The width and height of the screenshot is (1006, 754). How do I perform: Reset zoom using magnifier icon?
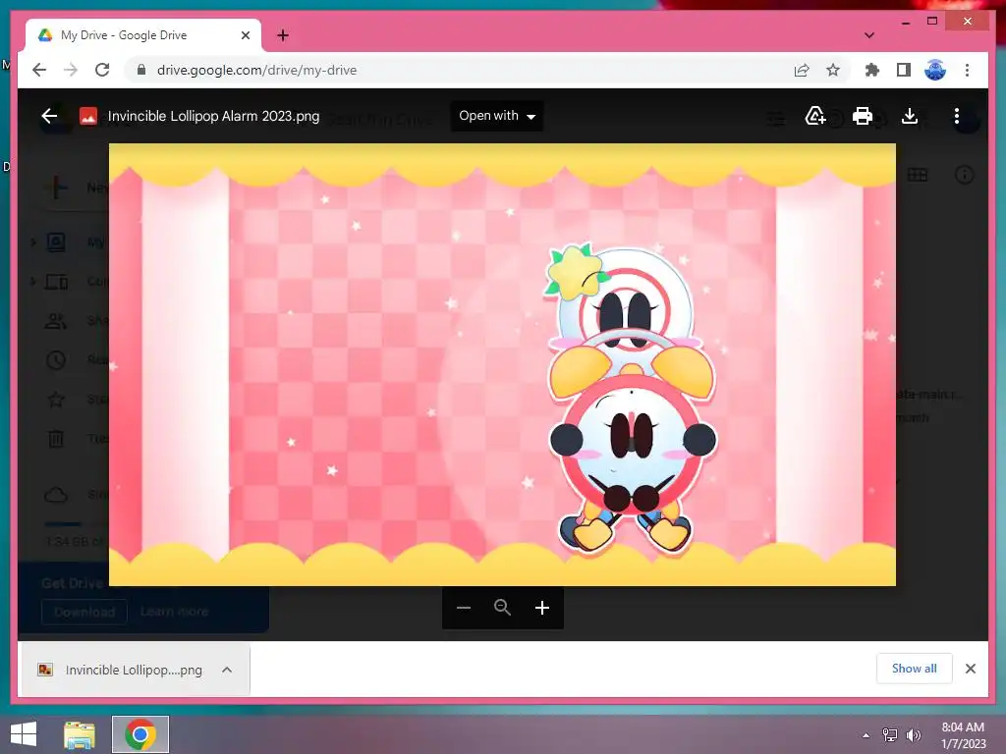tap(502, 608)
